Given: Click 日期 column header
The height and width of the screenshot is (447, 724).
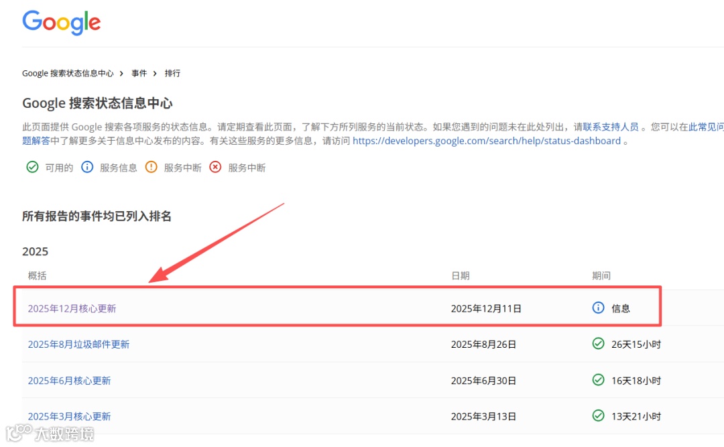Looking at the screenshot, I should (461, 275).
